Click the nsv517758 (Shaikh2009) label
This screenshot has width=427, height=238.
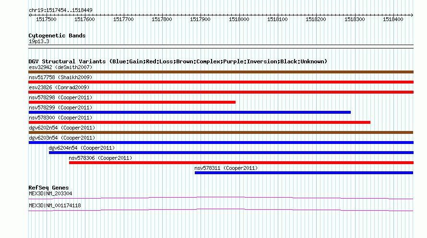(x=60, y=77)
